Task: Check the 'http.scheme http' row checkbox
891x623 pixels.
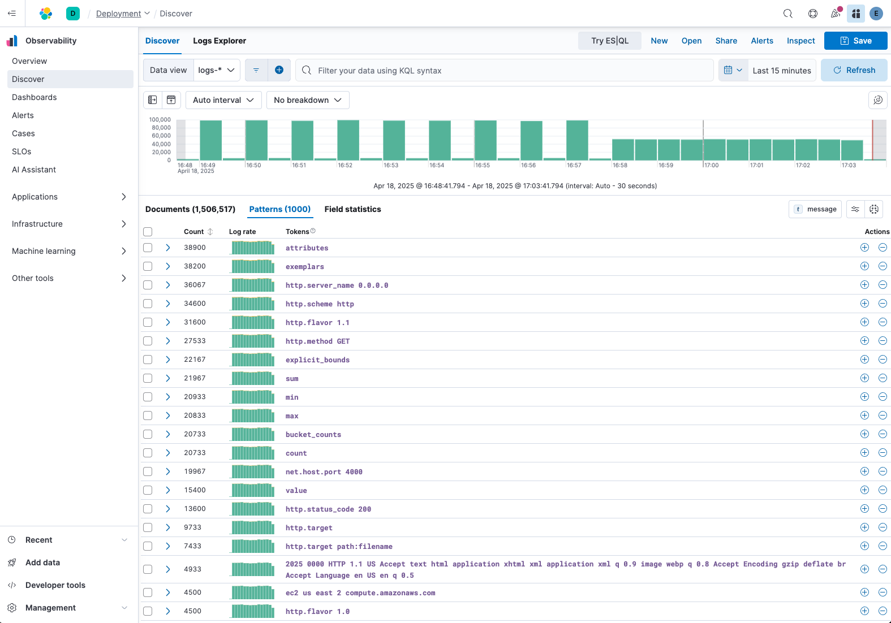Action: [x=148, y=304]
